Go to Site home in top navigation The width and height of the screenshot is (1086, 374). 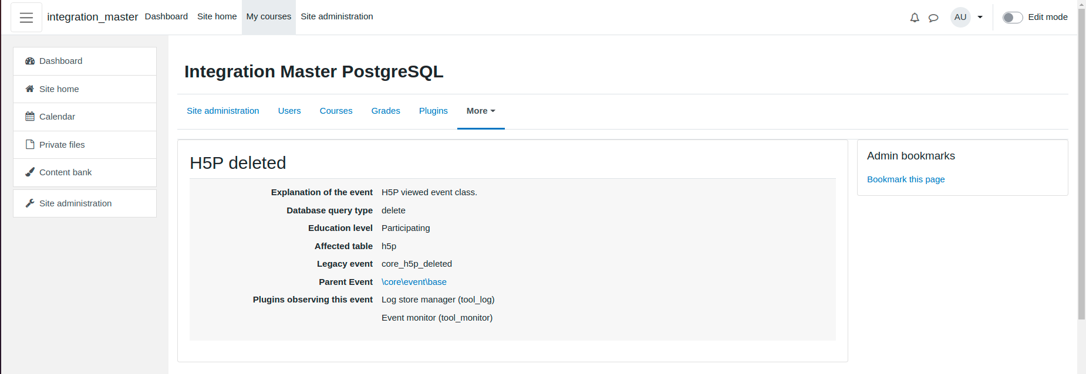tap(217, 16)
